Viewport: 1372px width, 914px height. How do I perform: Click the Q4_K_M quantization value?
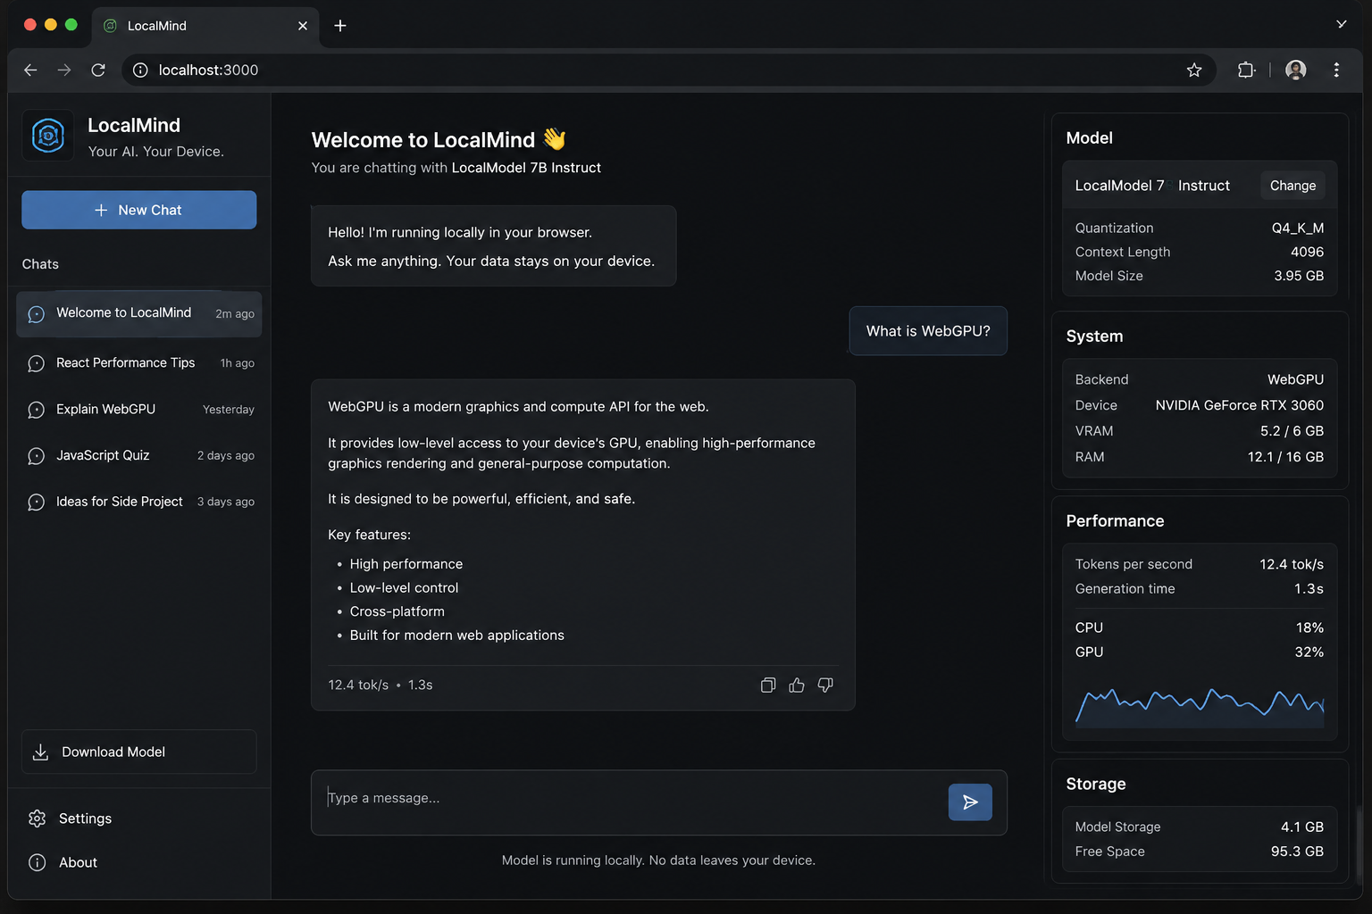(1298, 228)
